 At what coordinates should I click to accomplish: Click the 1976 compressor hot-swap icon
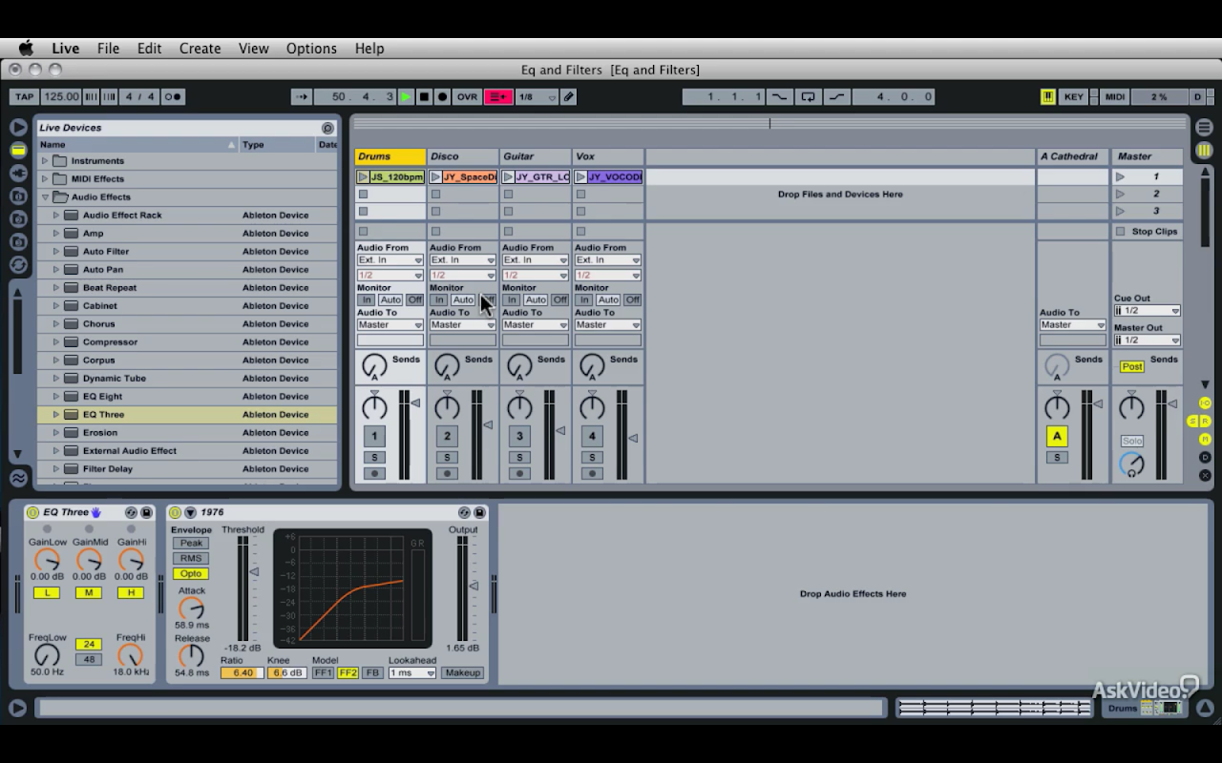(464, 513)
